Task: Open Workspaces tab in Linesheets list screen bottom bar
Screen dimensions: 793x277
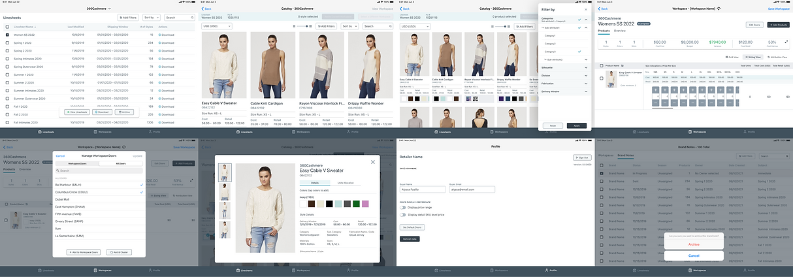Action: 103,131
